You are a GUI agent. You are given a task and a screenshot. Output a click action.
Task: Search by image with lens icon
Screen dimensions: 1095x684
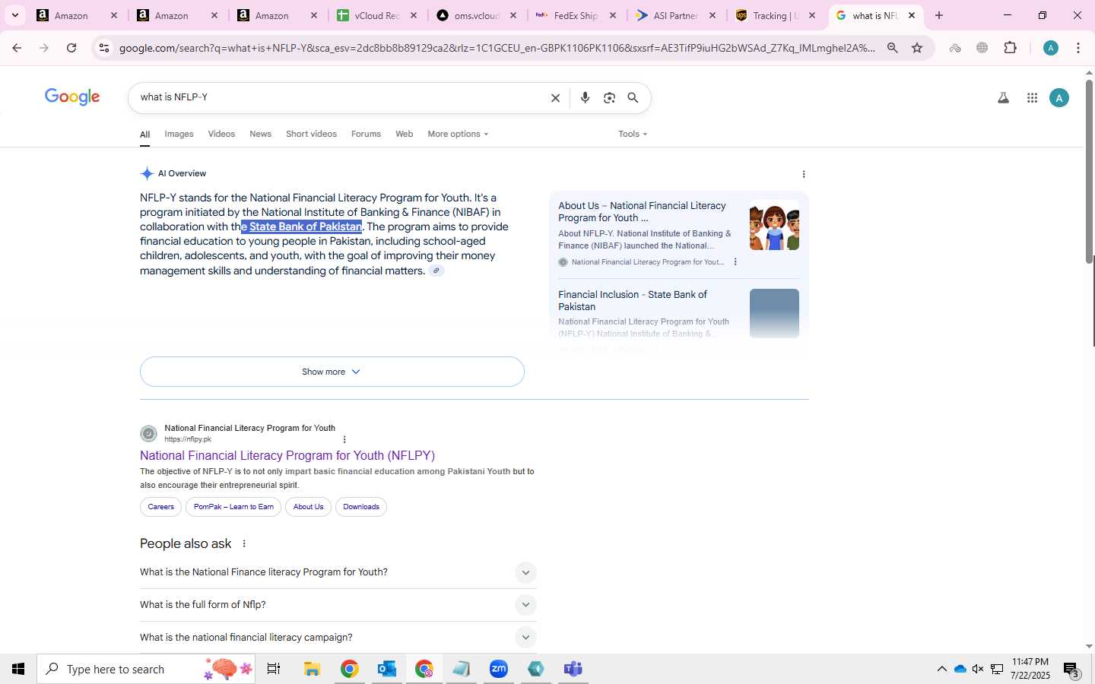[x=609, y=98]
